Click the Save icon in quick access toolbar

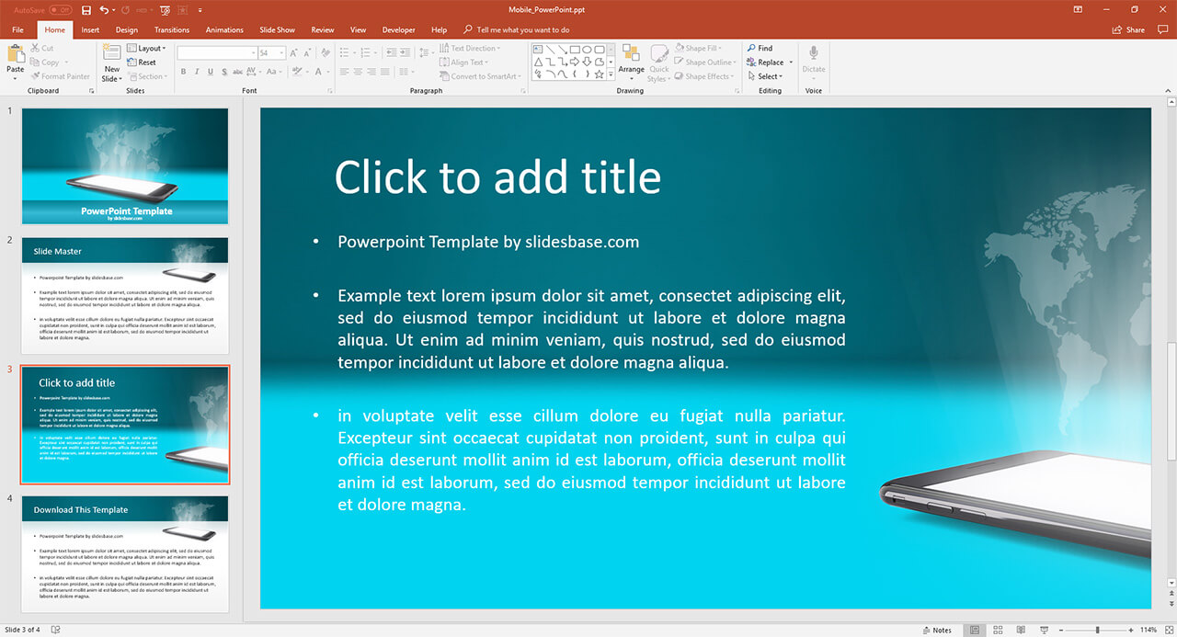(86, 10)
